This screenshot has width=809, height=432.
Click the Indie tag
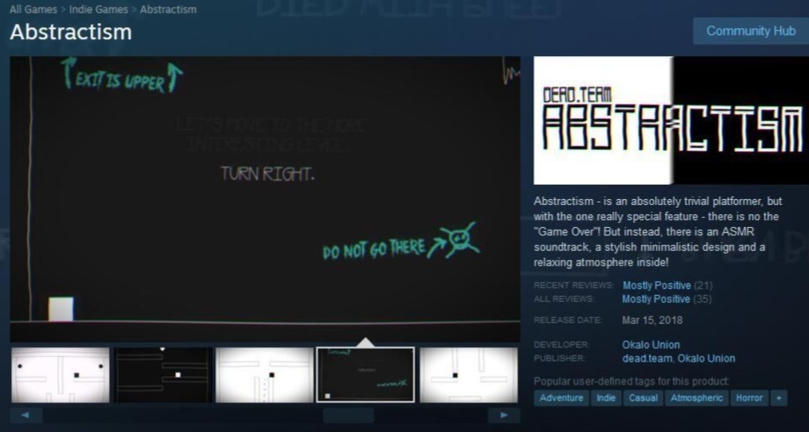pos(606,398)
